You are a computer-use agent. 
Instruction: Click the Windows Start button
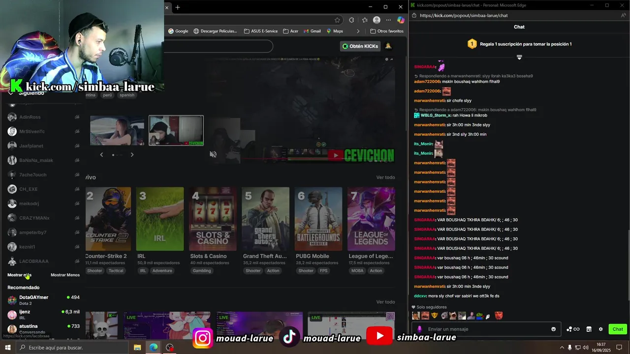(8, 348)
